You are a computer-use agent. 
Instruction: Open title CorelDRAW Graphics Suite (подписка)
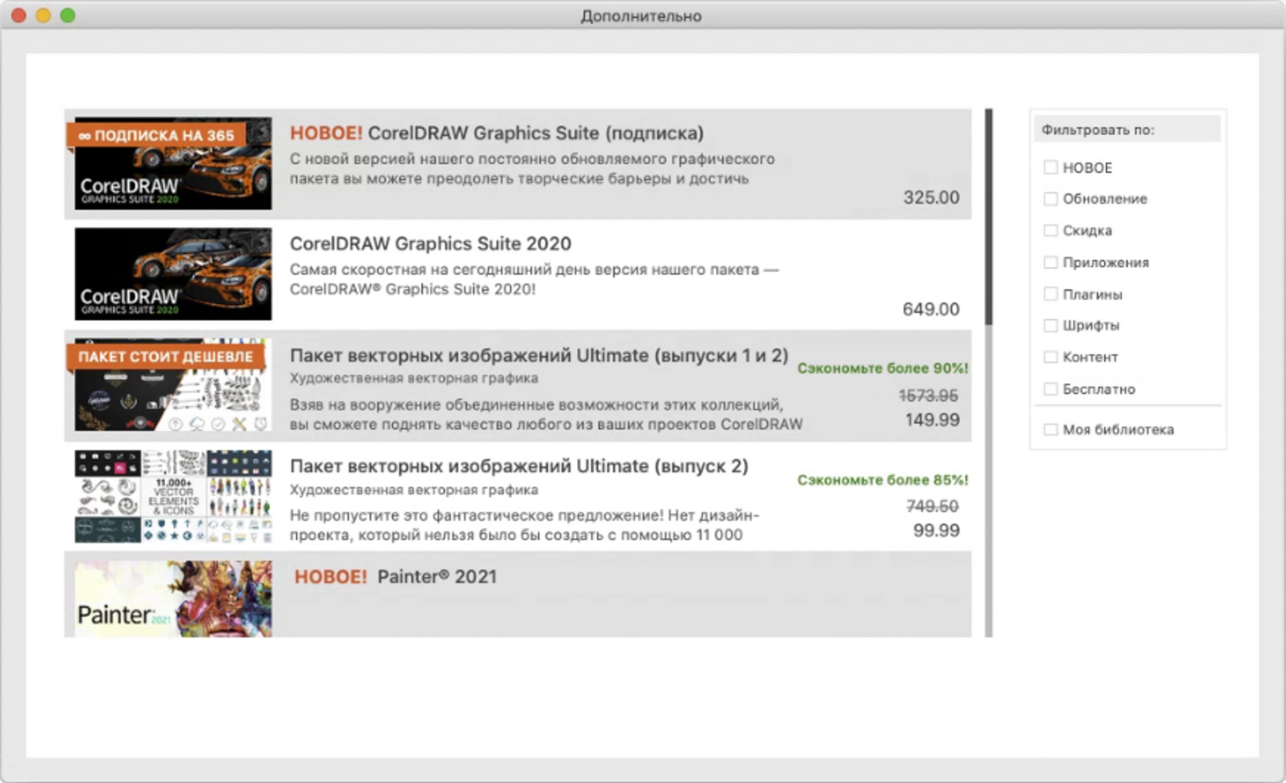(536, 133)
